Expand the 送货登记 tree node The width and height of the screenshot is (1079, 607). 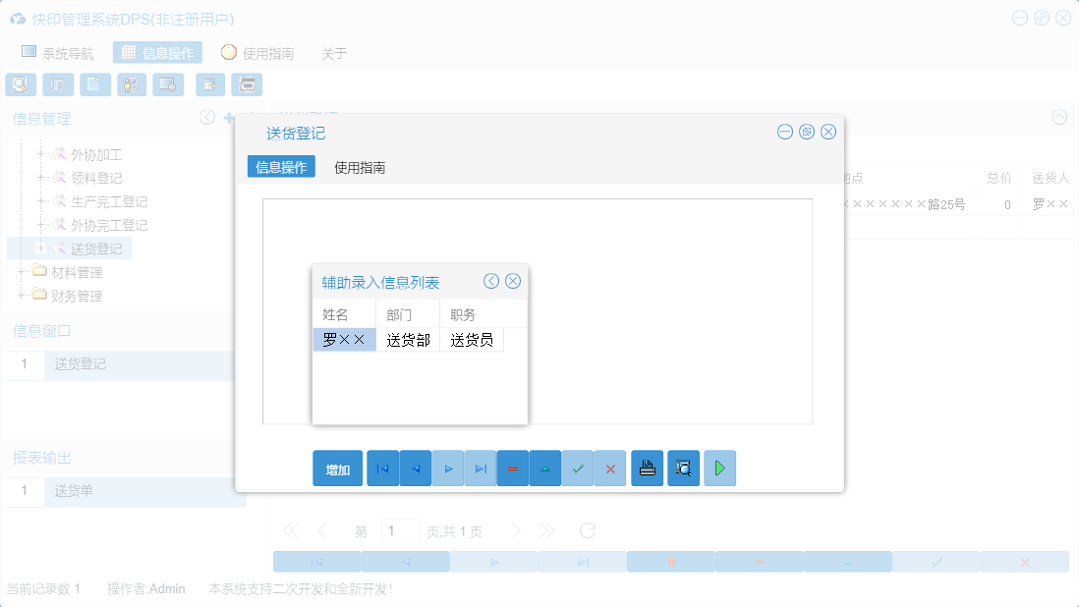pyautogui.click(x=40, y=248)
